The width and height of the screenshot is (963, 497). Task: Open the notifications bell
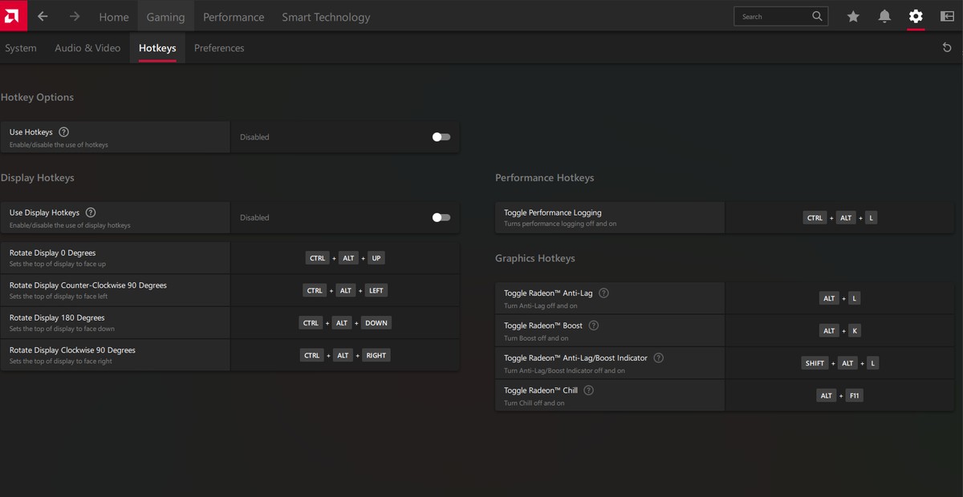[x=884, y=17]
